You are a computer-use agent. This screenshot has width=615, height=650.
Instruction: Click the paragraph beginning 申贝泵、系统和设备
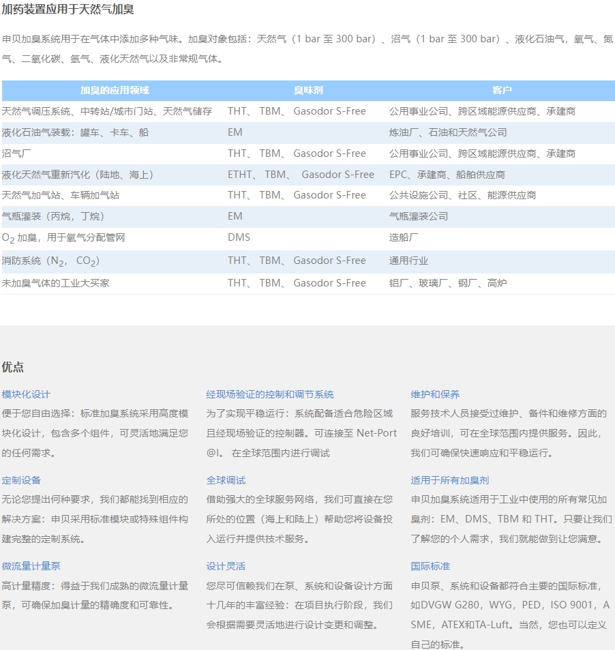point(511,615)
